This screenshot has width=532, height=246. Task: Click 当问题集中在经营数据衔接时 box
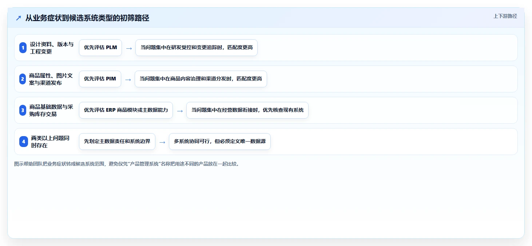coord(247,110)
